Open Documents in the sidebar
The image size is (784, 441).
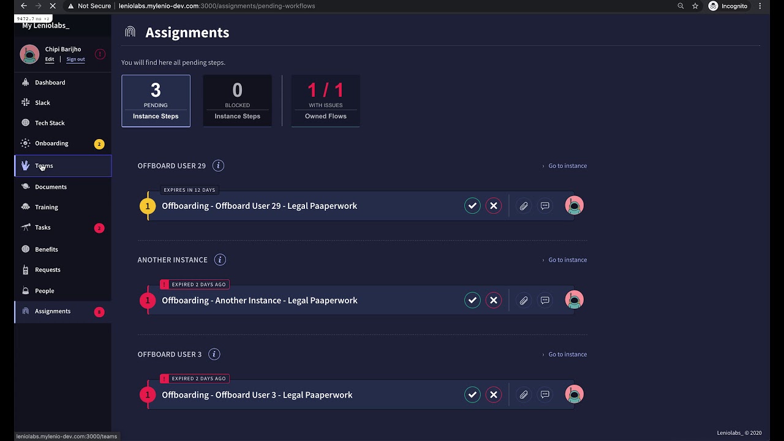tap(63, 187)
